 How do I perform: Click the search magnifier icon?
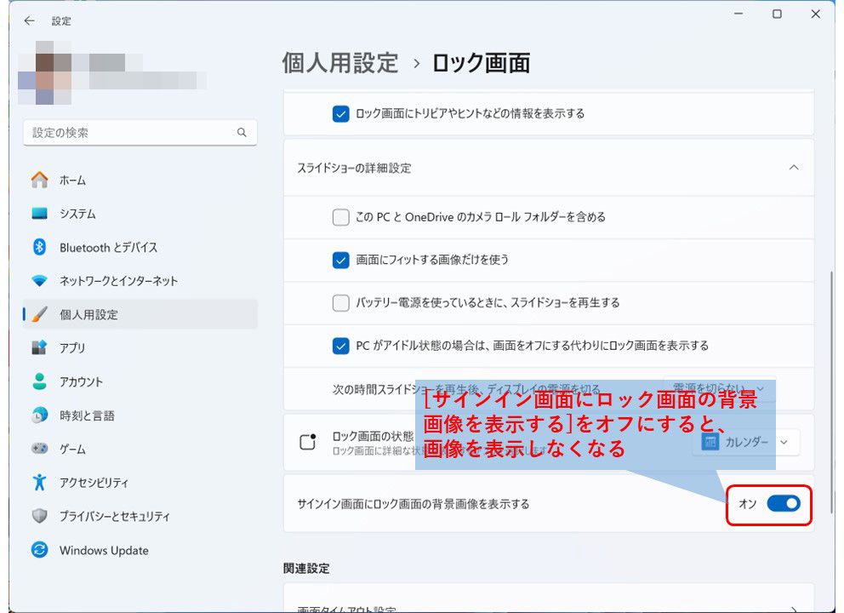242,133
